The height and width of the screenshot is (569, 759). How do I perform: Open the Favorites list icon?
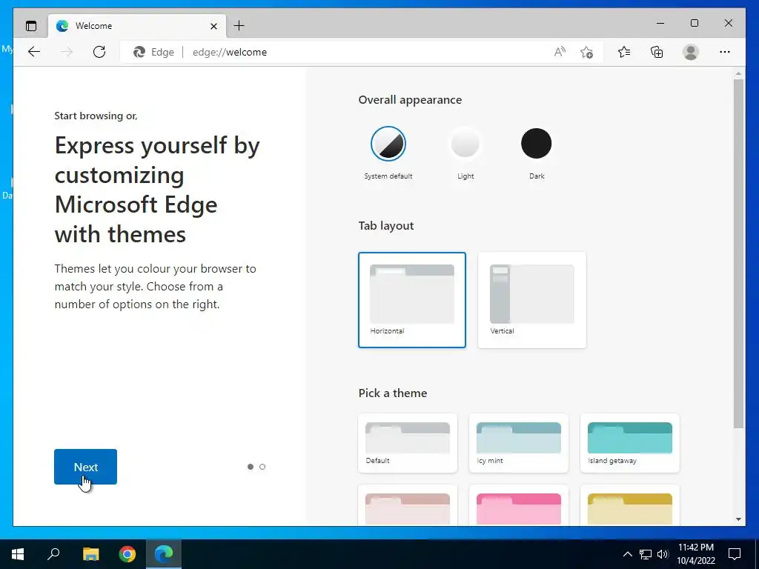pos(624,52)
